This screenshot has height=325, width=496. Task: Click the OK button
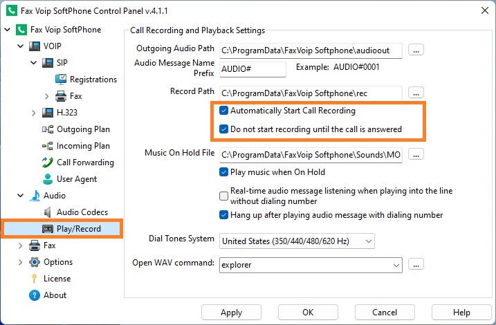point(308,313)
